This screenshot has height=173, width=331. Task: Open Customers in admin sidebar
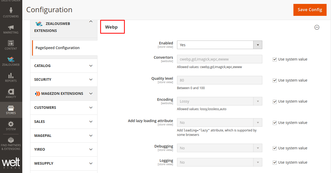coord(11,12)
